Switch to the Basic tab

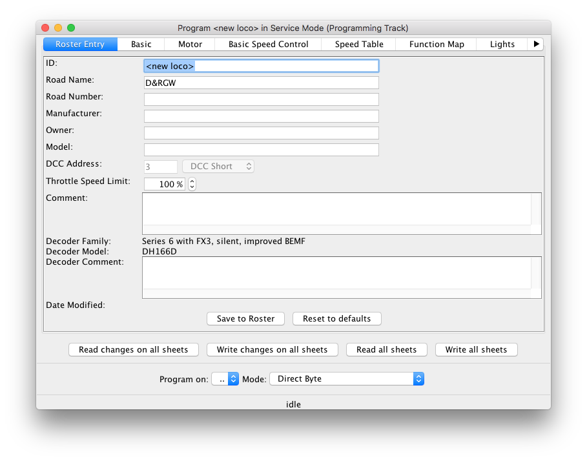(x=141, y=45)
